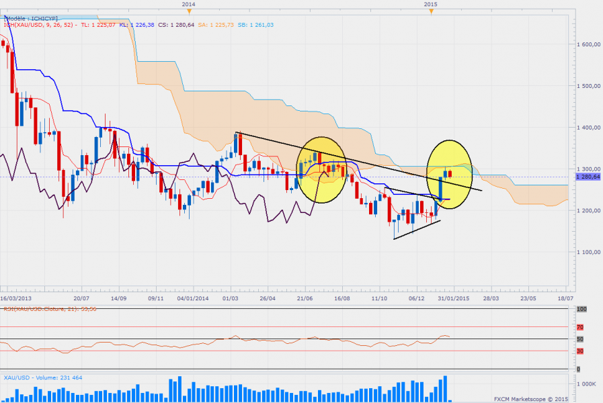603x403 pixels.
Task: Click the SB: 1 261,03 value
Action: pos(255,25)
